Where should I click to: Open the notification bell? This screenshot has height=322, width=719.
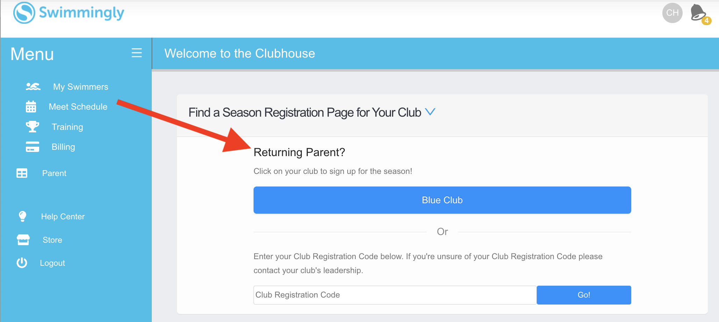(x=698, y=13)
